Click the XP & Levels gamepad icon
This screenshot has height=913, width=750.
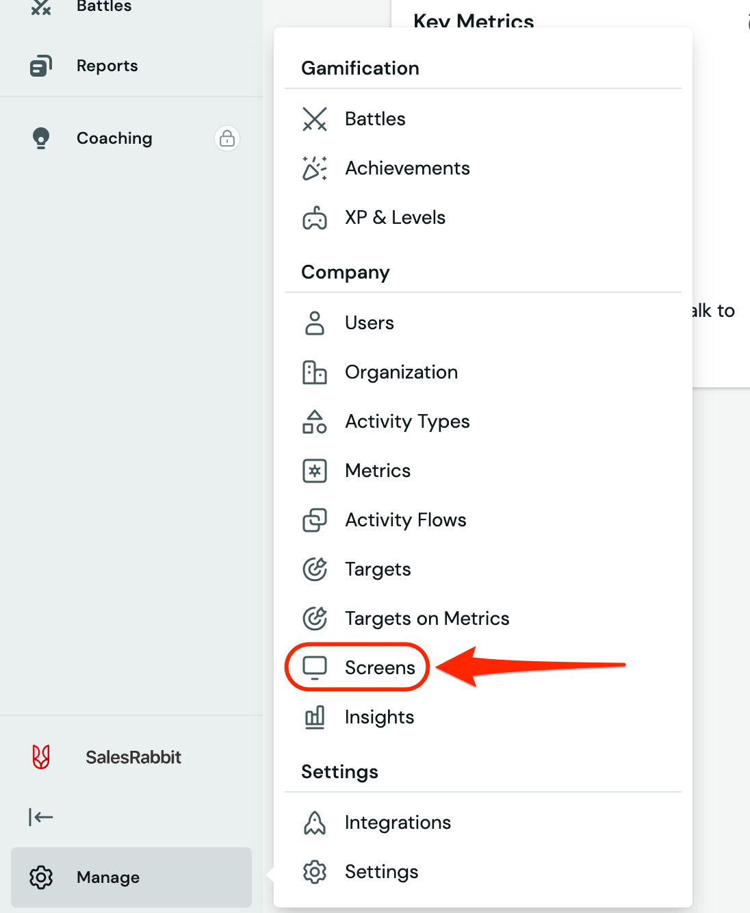click(x=315, y=218)
